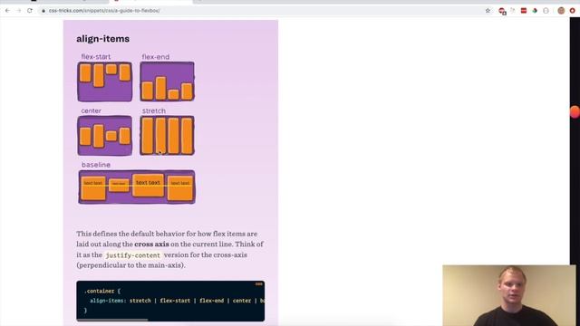The height and width of the screenshot is (326, 580).
Task: Click the "baseline" diagram label
Action: [96, 165]
